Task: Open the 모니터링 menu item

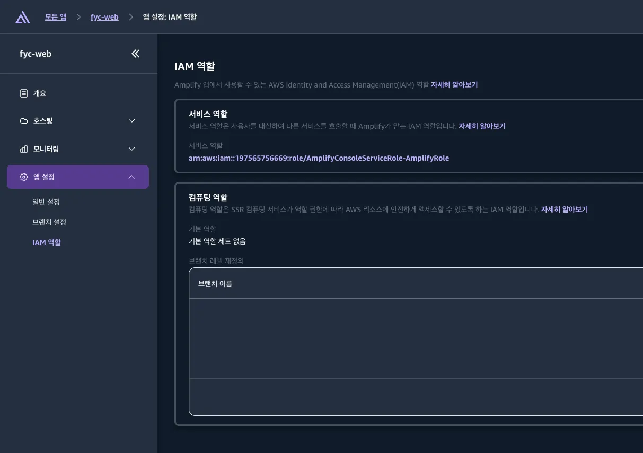Action: pos(78,149)
